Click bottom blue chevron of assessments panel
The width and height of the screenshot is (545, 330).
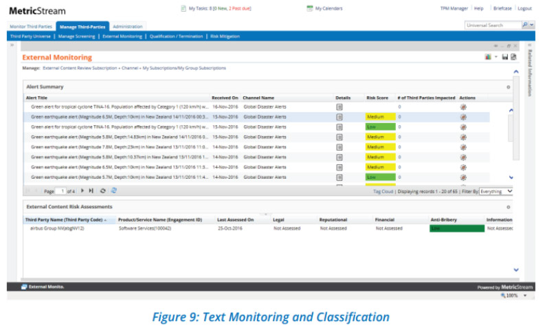pyautogui.click(x=516, y=269)
